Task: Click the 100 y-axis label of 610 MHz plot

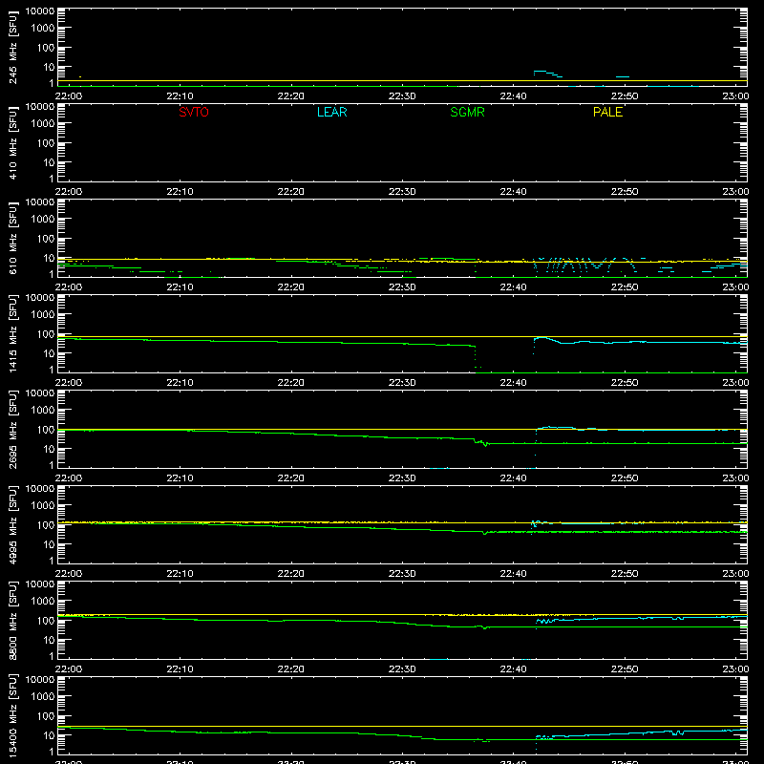Action: tap(46, 239)
